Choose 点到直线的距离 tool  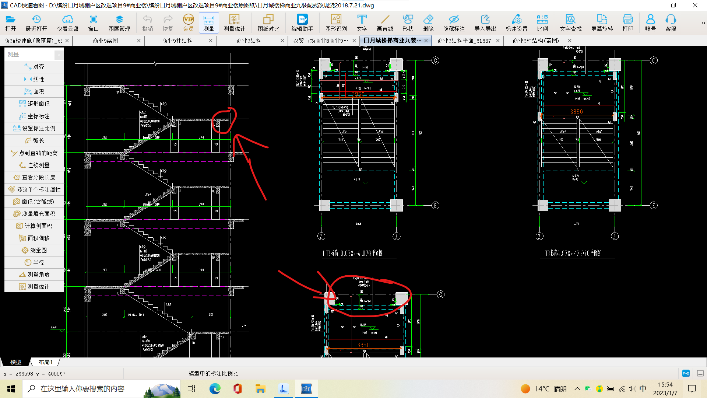tap(34, 153)
